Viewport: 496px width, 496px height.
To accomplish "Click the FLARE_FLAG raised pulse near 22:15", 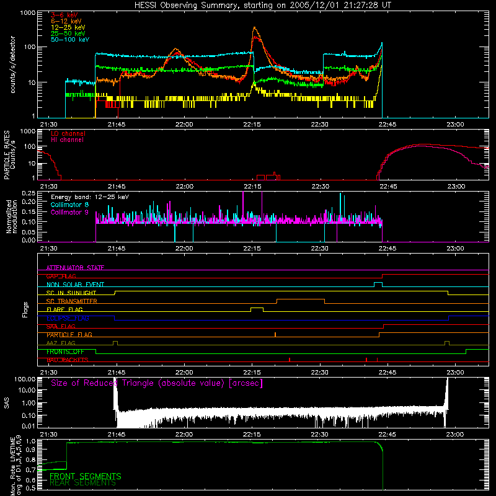I will tap(257, 309).
